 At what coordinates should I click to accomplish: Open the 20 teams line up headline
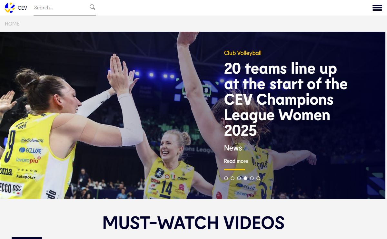click(x=285, y=99)
